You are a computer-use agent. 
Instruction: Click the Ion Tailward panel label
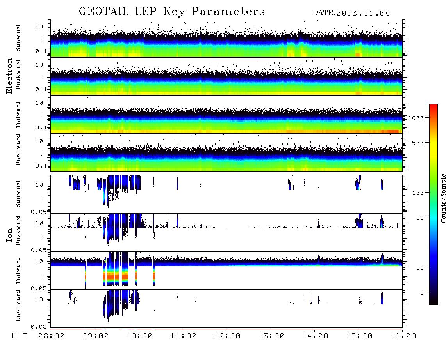pos(18,271)
